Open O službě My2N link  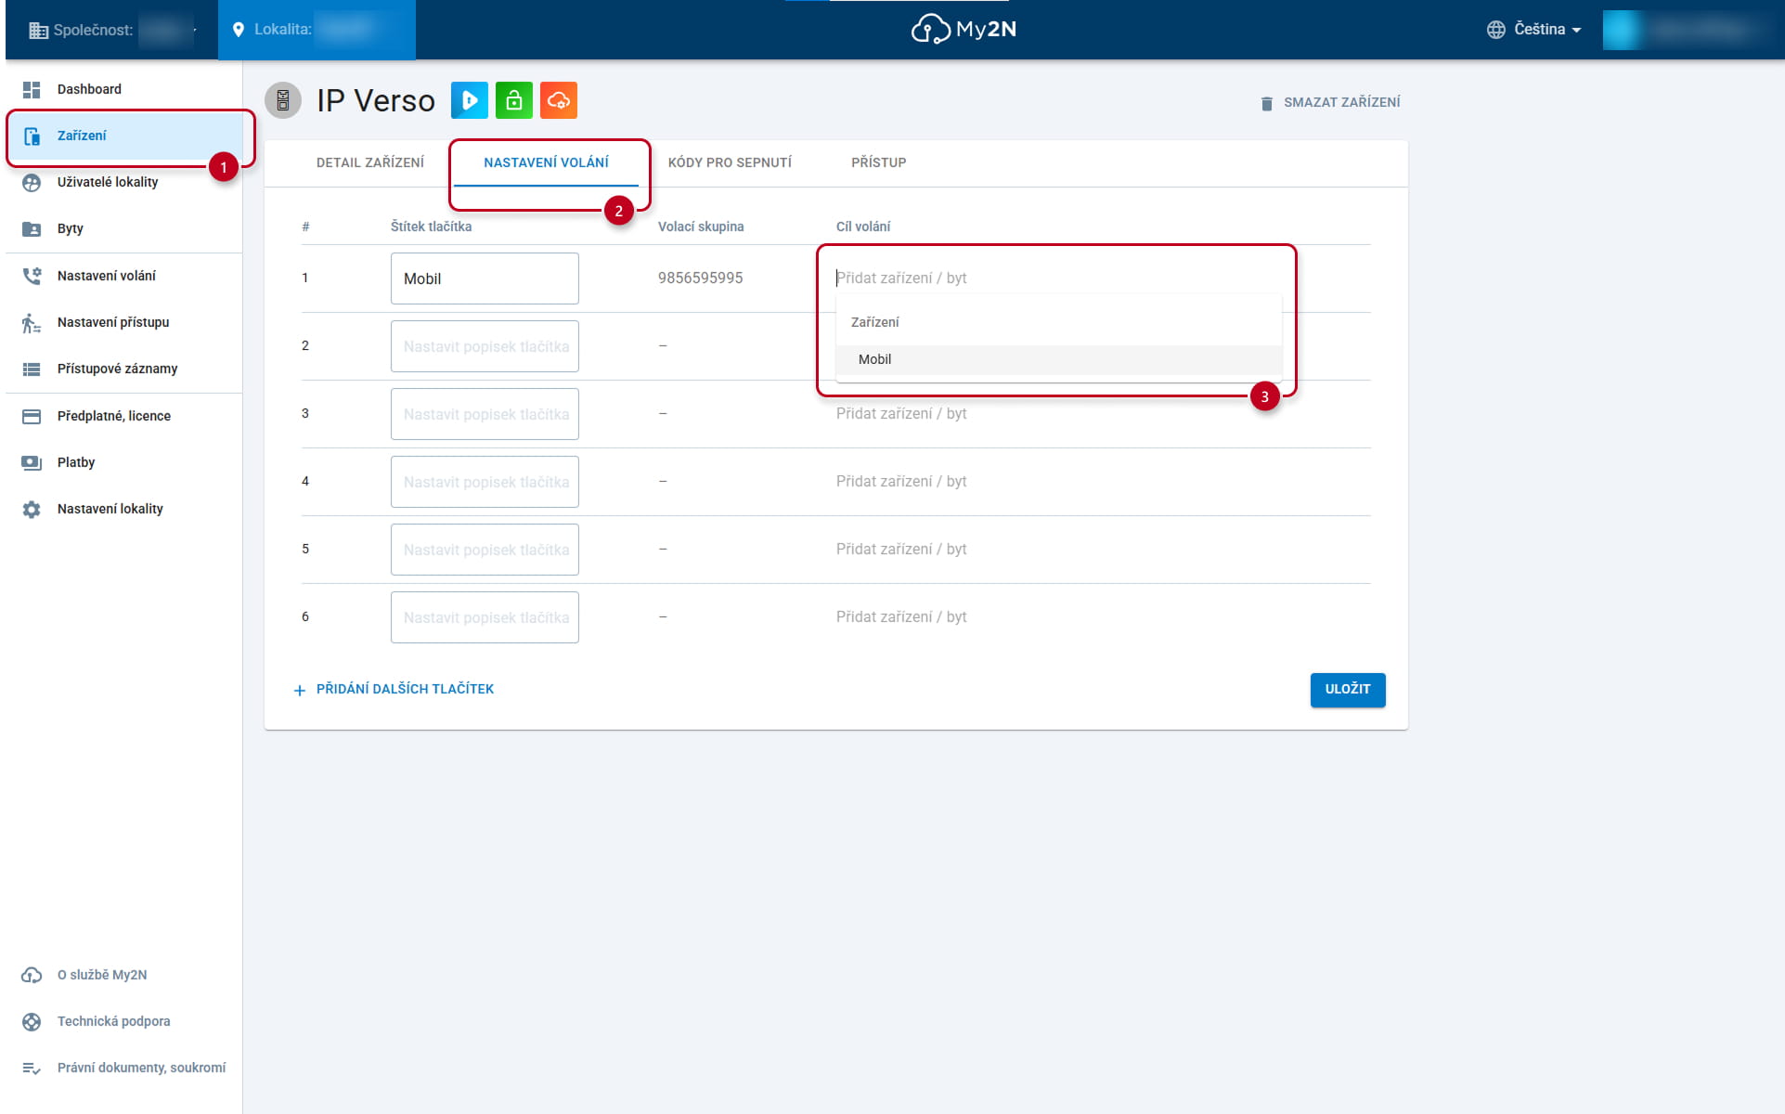pyautogui.click(x=124, y=975)
